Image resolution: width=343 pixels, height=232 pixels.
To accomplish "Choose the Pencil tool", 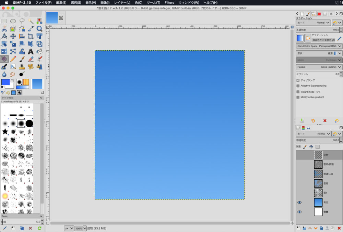I will click(x=13, y=59).
